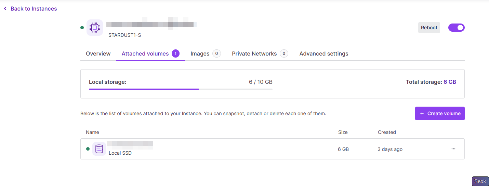This screenshot has width=489, height=186.
Task: Click the plus icon in Create volume
Action: 422,113
